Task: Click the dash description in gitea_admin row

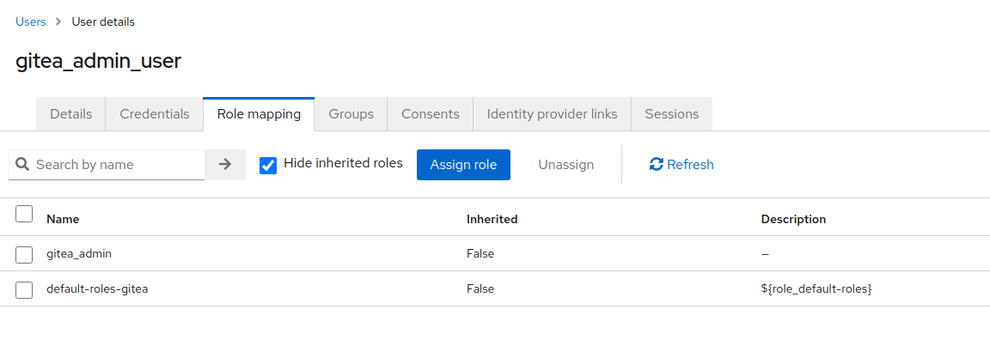Action: [765, 253]
